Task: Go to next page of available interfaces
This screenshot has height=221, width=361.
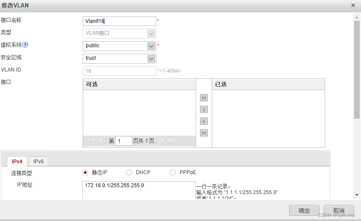Action: pos(163,140)
